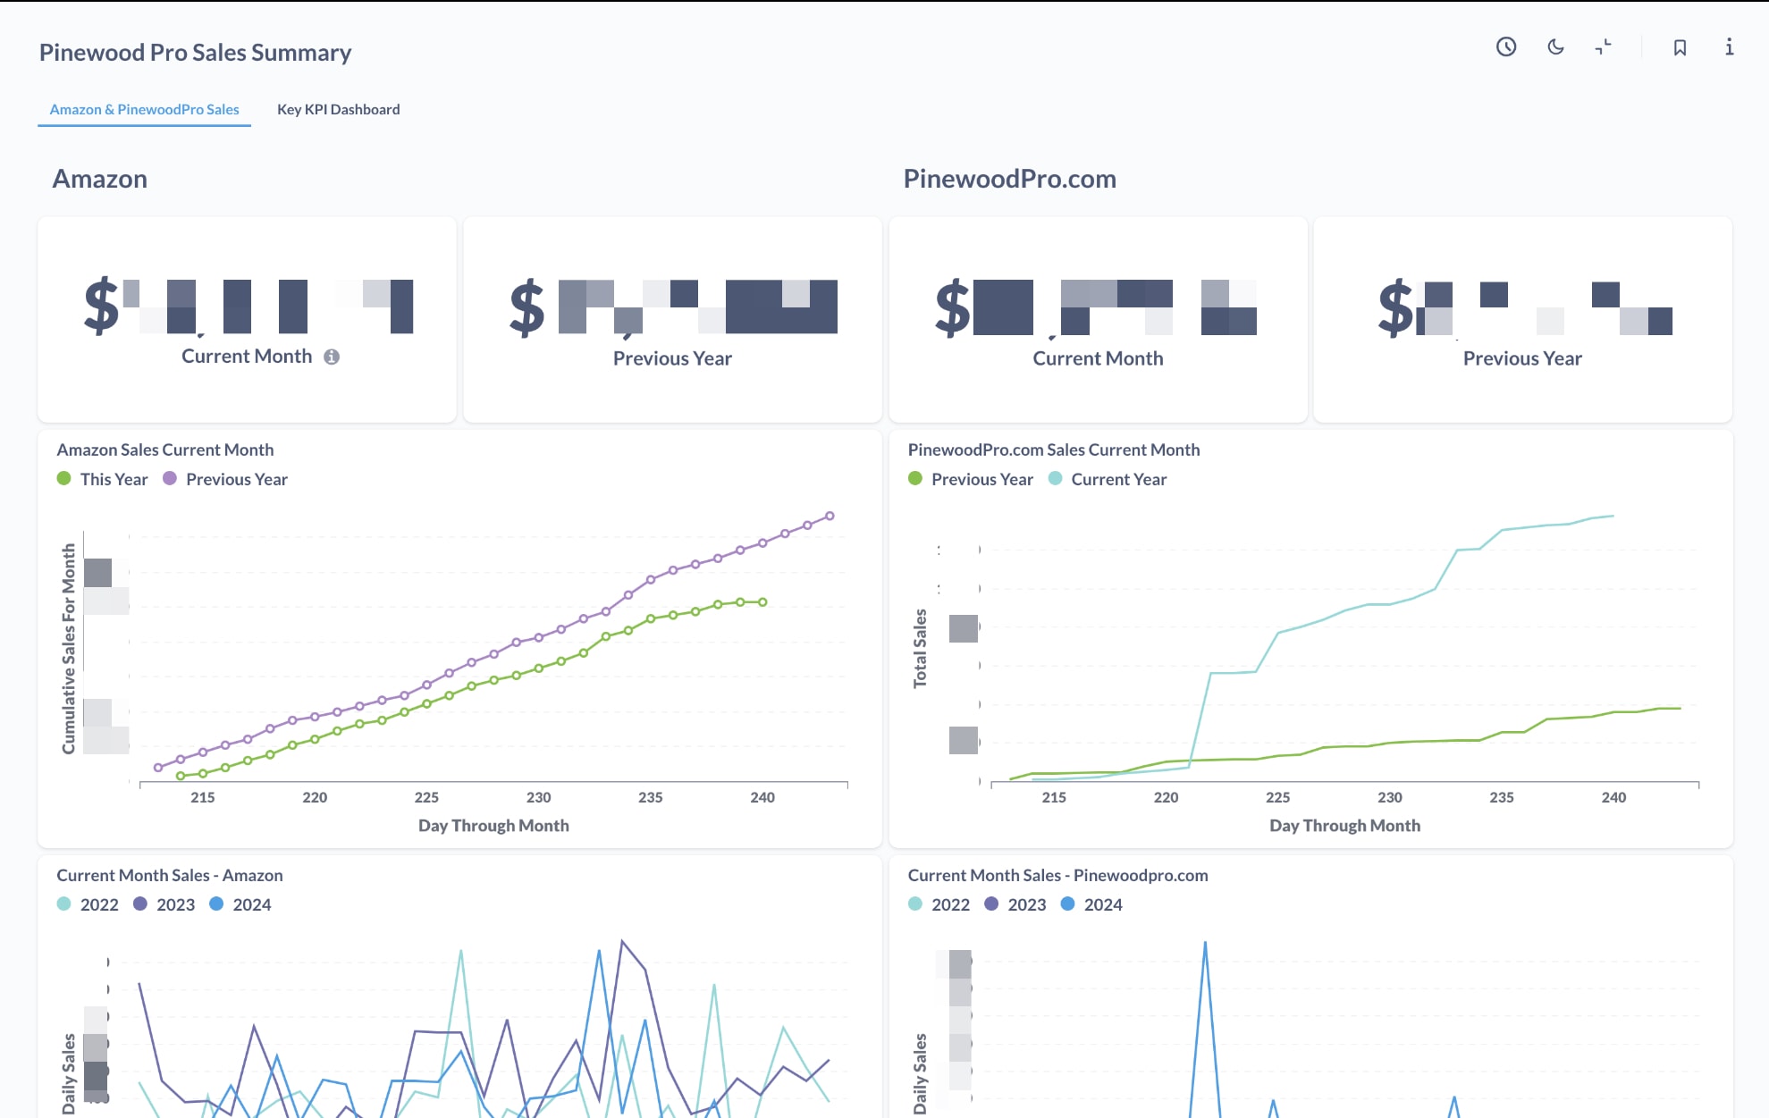This screenshot has height=1118, width=1769.
Task: Toggle Previous Year series in Amazon chart legend
Action: [x=225, y=479]
